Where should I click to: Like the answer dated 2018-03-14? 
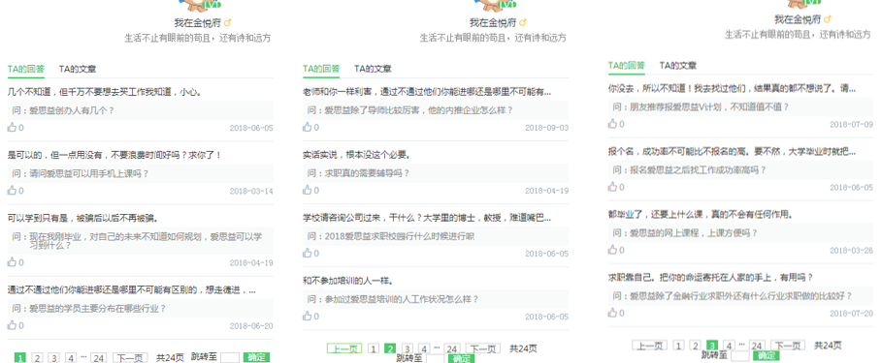12,191
